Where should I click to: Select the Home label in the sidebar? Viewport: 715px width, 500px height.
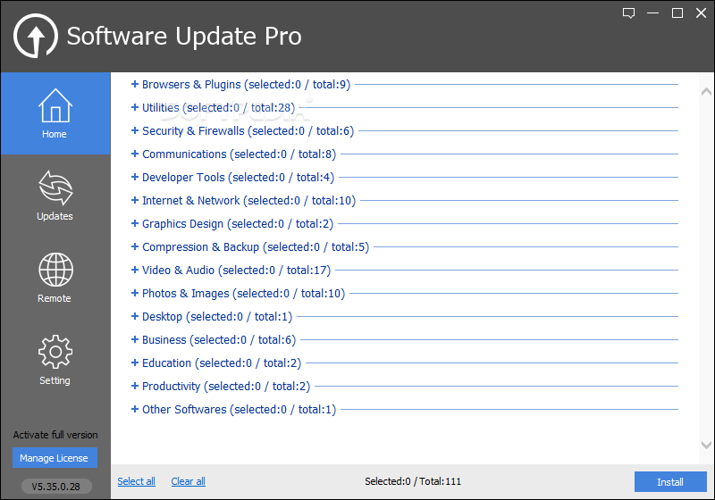pos(55,134)
